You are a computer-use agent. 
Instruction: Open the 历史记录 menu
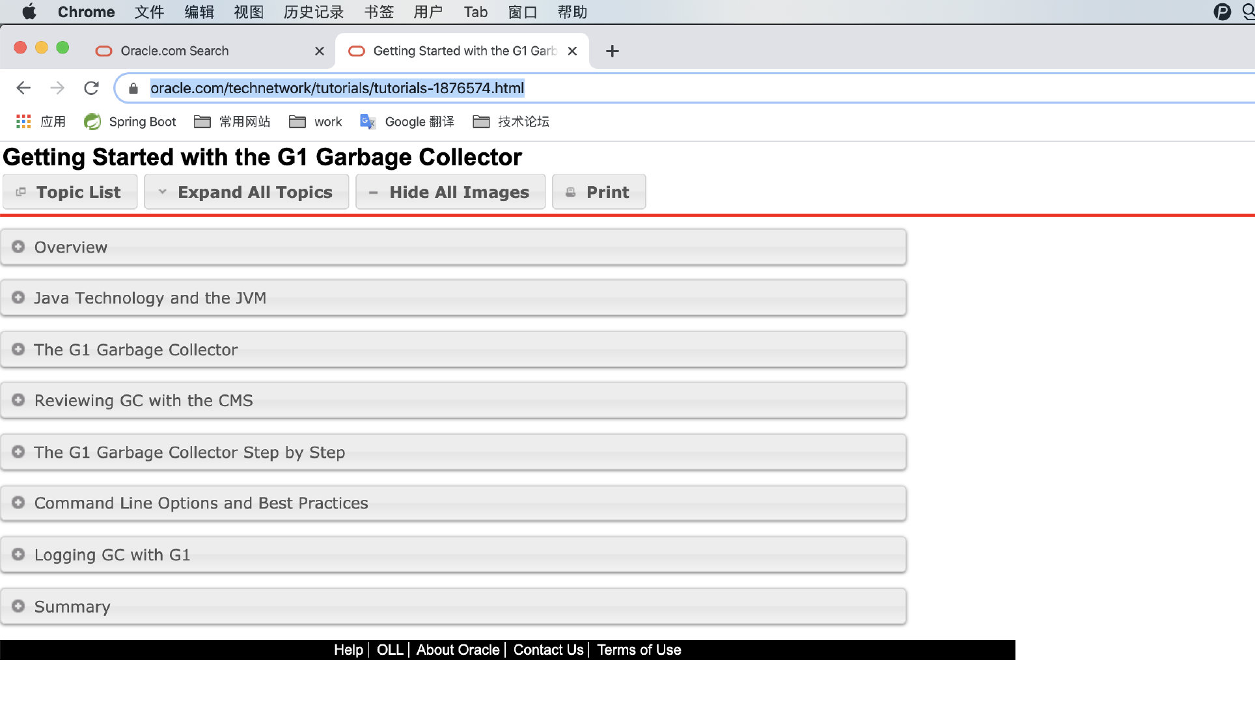(x=313, y=12)
